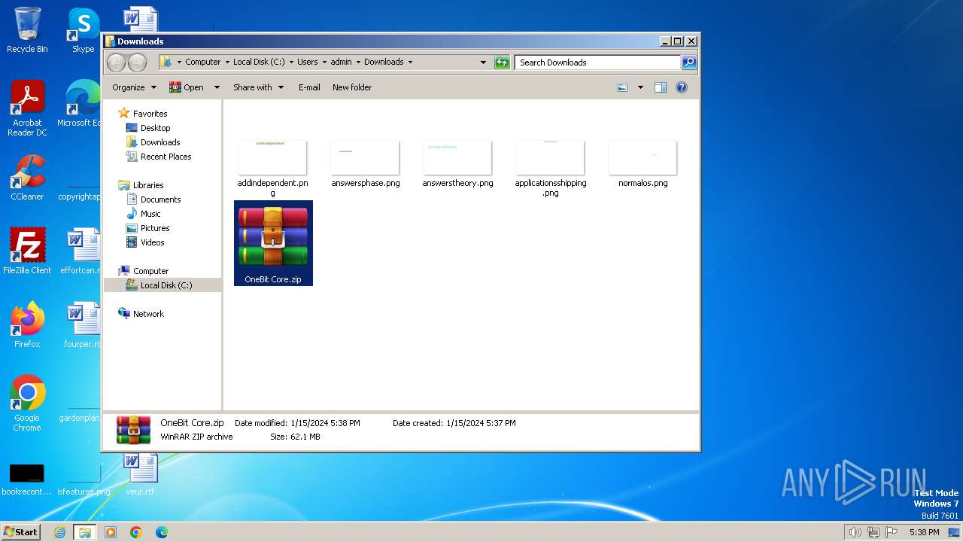Select veur.rtf desktop document

[140, 473]
